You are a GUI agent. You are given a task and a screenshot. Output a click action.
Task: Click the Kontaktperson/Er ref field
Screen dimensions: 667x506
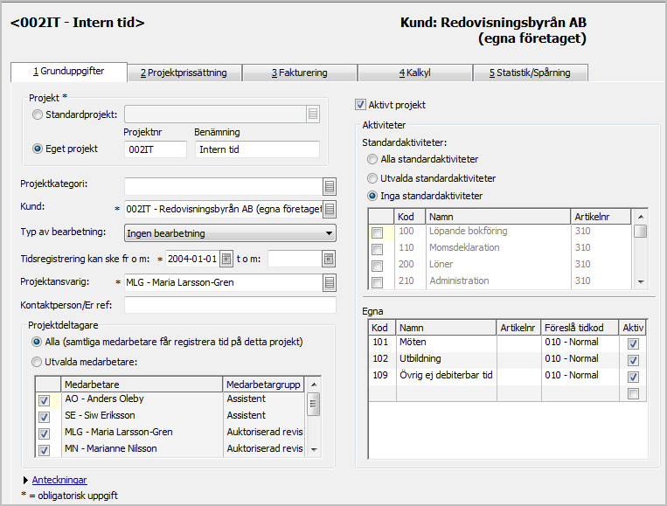pyautogui.click(x=230, y=305)
